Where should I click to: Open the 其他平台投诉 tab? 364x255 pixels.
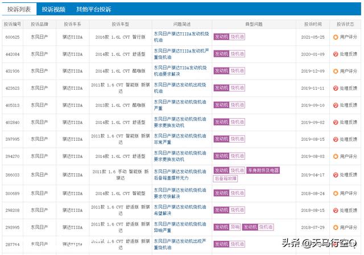tap(93, 9)
